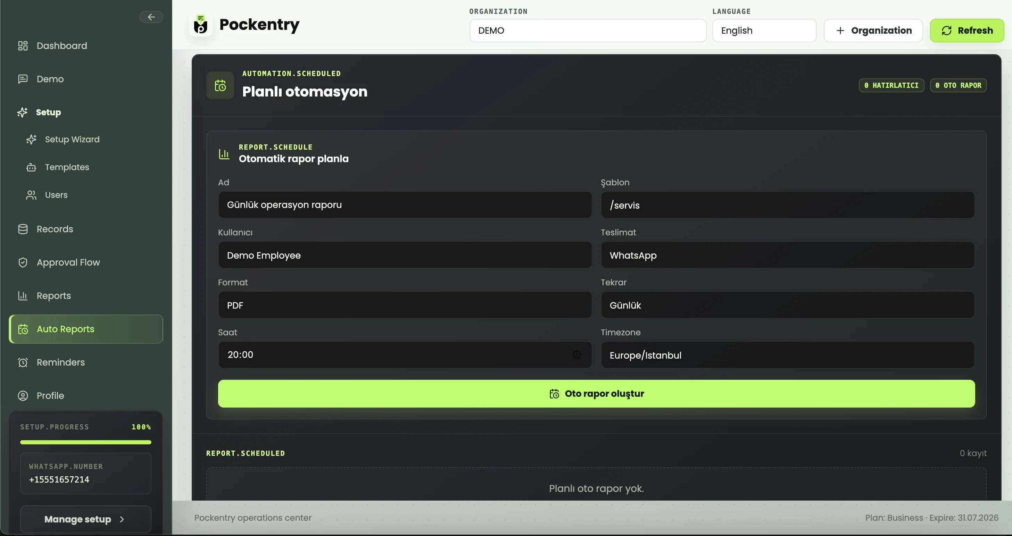Click the 'Planlı oto rapor yok.' message

[596, 488]
